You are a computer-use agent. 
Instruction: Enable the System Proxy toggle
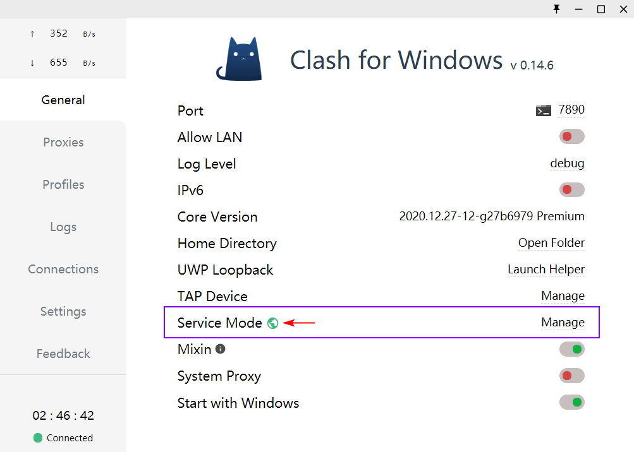[571, 376]
